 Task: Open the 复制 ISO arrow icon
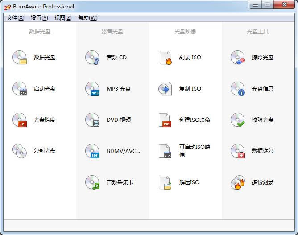165,89
